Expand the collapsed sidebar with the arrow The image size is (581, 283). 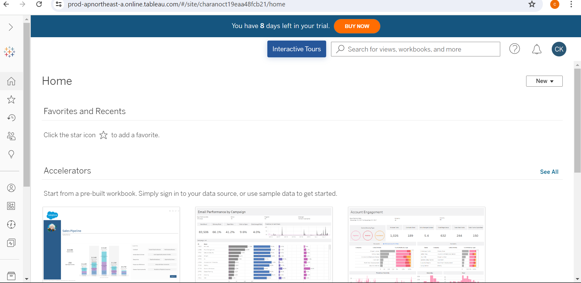(x=10, y=27)
